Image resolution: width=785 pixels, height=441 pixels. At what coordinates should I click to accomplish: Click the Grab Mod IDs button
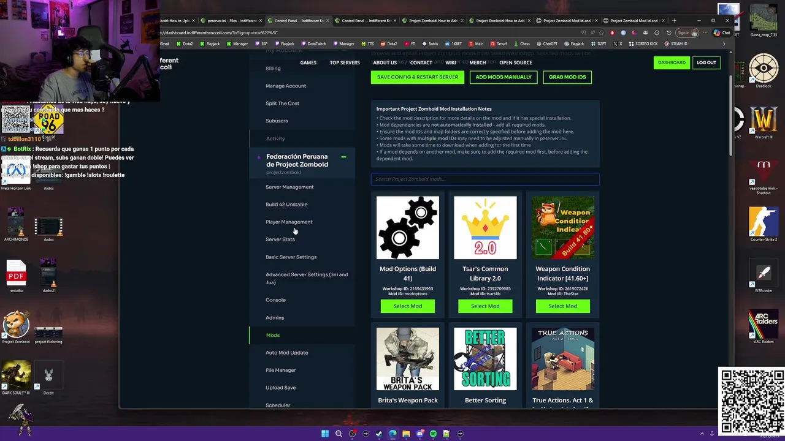567,77
